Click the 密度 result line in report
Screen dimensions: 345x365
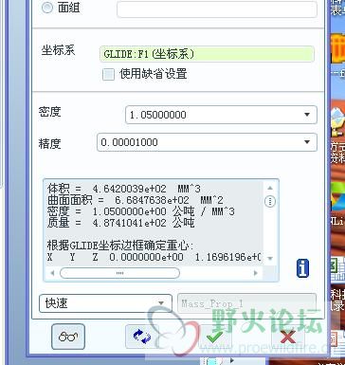pyautogui.click(x=141, y=211)
